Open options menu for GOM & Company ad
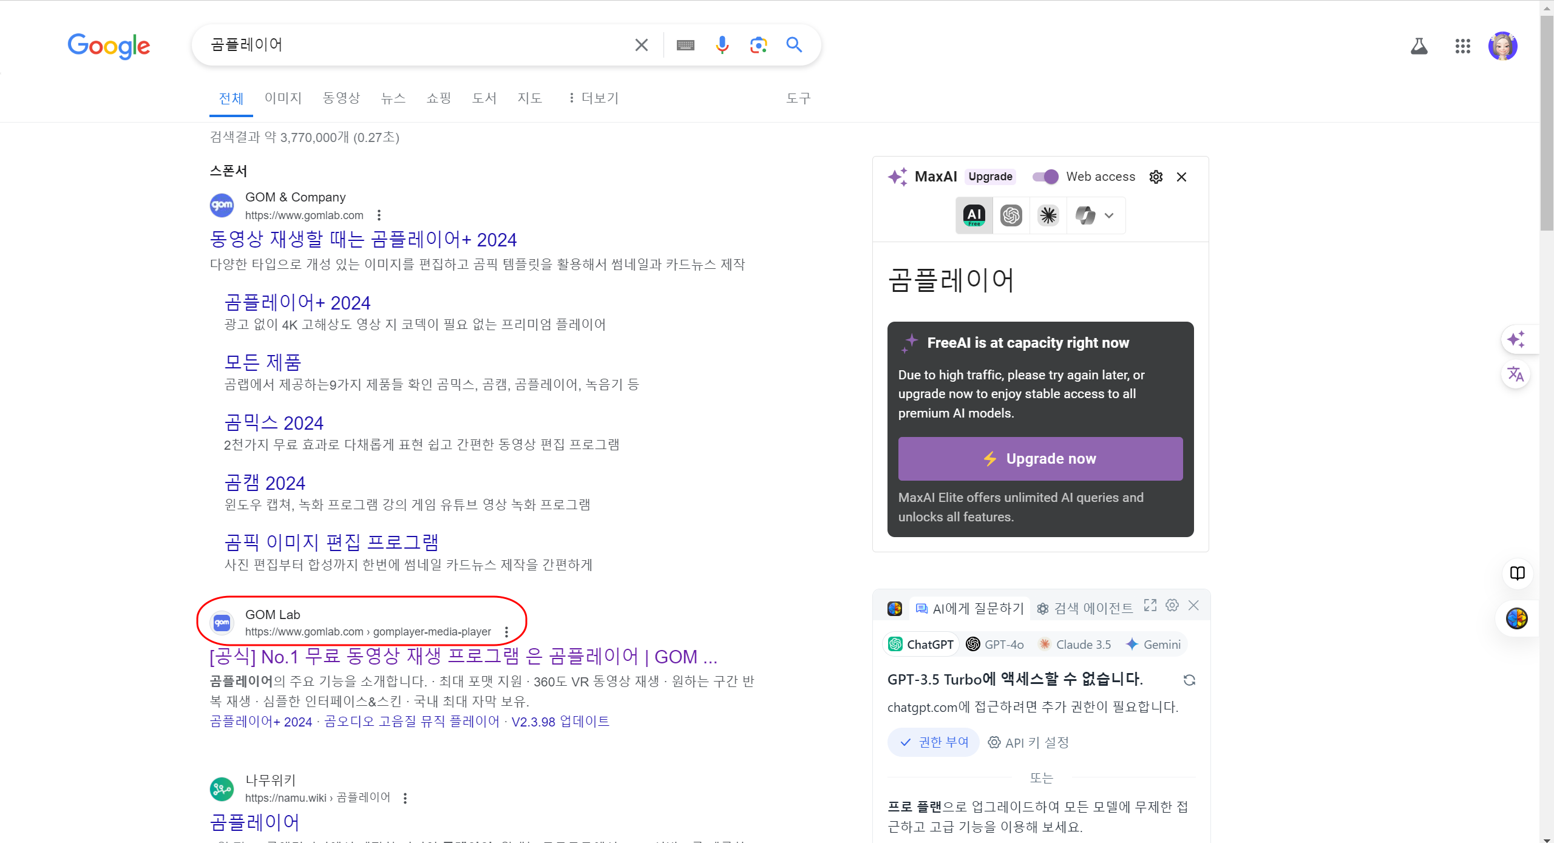This screenshot has width=1554, height=843. [x=379, y=215]
